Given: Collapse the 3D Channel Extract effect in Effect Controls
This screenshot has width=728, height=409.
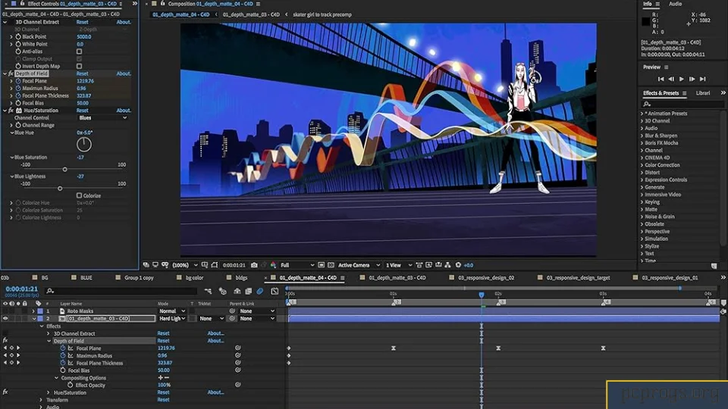Looking at the screenshot, I should pyautogui.click(x=5, y=22).
